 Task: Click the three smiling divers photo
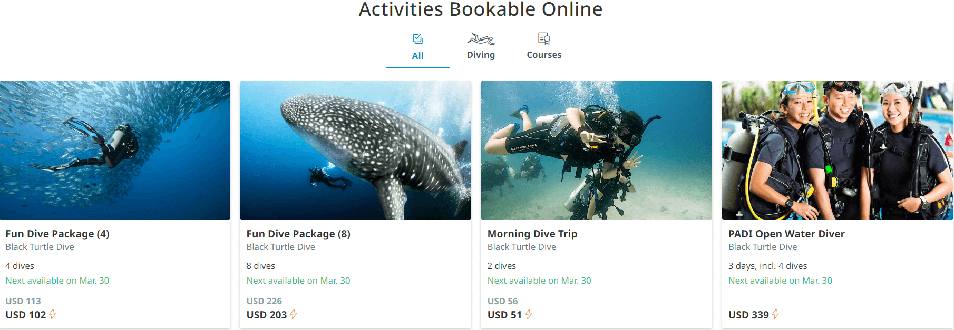(838, 151)
